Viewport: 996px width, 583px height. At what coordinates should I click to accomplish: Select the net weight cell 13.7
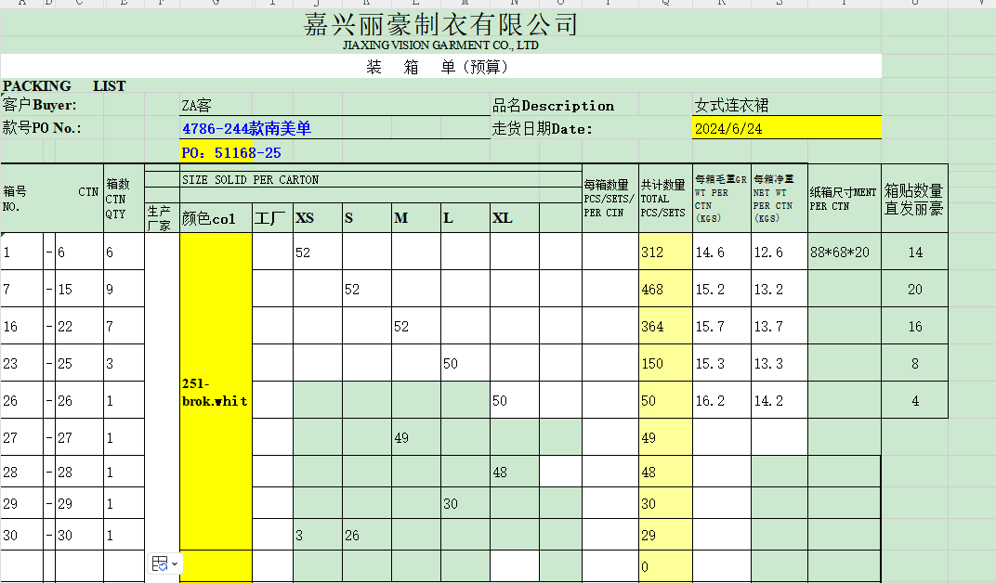pyautogui.click(x=779, y=326)
